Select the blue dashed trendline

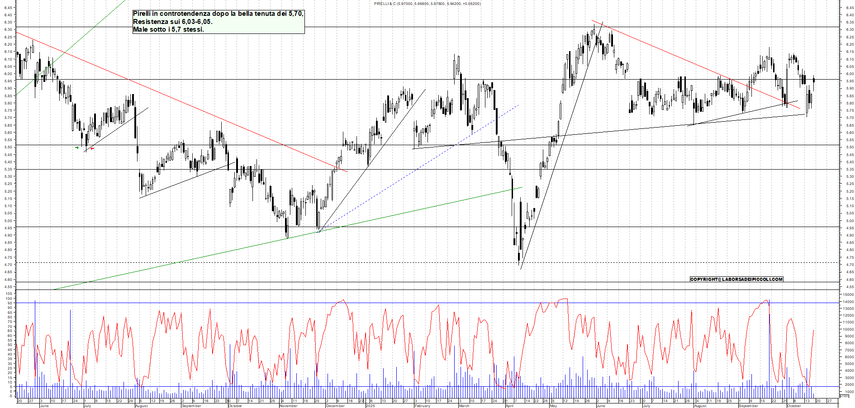(x=421, y=166)
